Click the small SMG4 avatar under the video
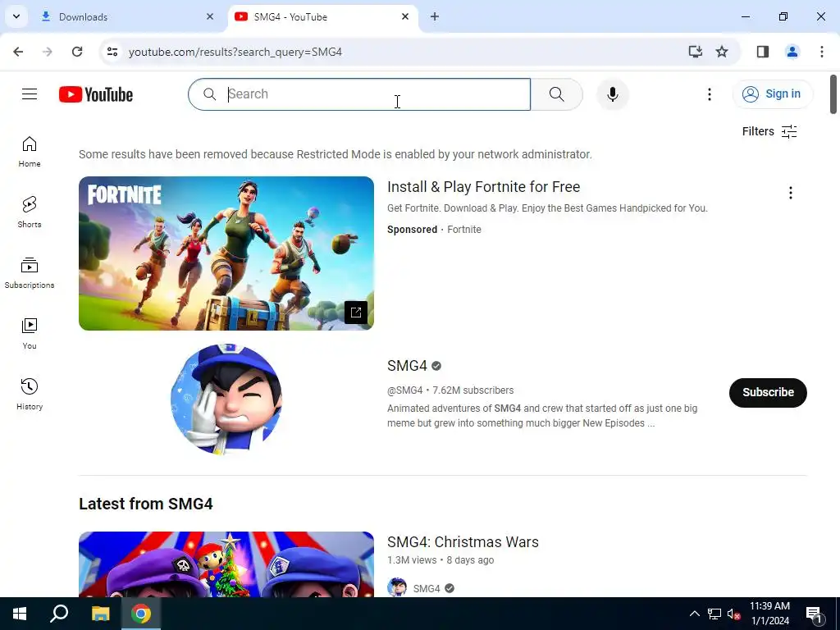The width and height of the screenshot is (840, 630). tap(397, 587)
